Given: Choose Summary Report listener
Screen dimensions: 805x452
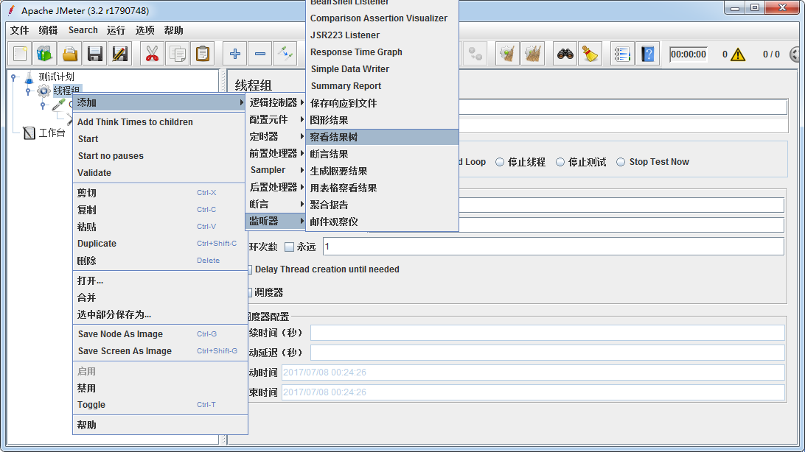Looking at the screenshot, I should click(383, 85).
